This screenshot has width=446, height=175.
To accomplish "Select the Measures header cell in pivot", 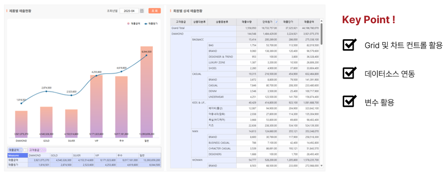I will tap(18, 155).
